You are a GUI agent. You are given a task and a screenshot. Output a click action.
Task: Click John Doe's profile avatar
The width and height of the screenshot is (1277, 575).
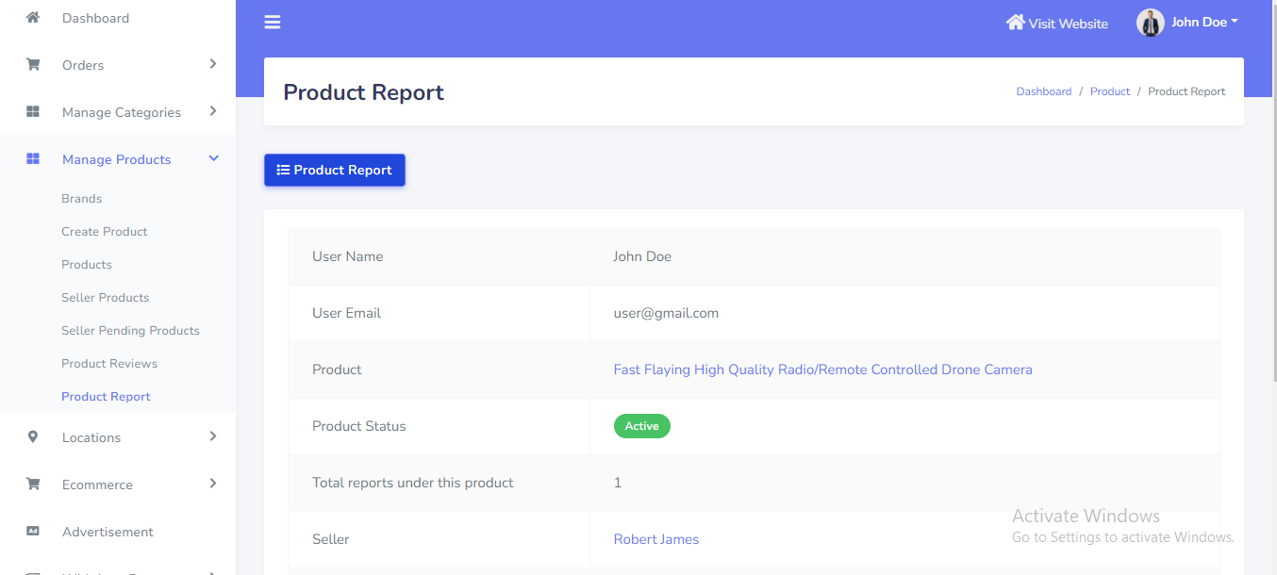[1150, 23]
